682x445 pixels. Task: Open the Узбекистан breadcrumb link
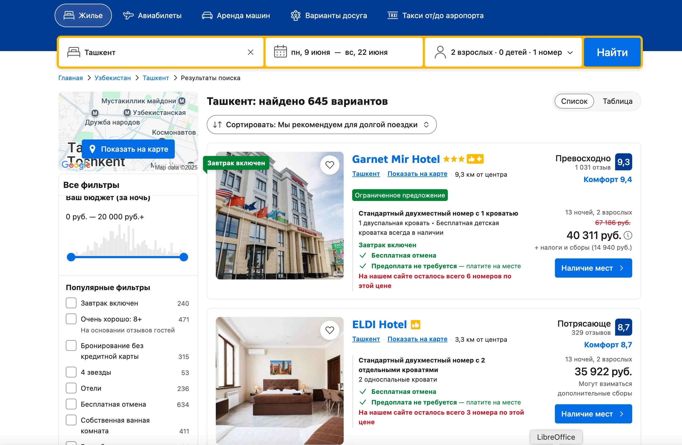[113, 78]
